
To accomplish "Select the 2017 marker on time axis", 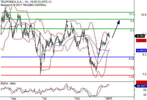I will 109,98.
